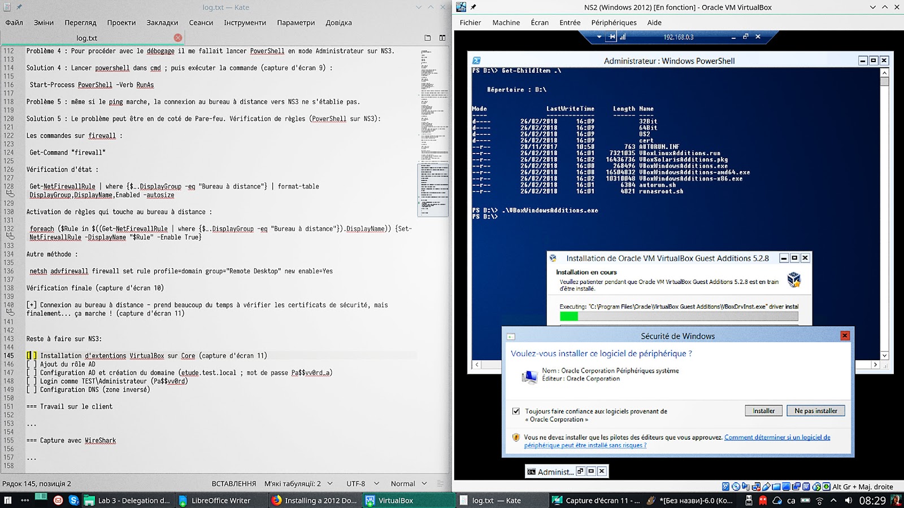Viewport: 904px width, 508px height.
Task: Click the Guest Additions installer title bar icon
Action: (553, 258)
